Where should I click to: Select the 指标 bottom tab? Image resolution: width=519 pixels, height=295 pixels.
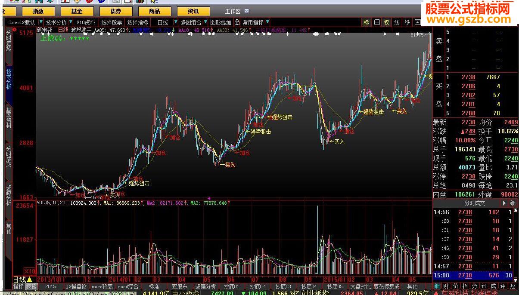click(19, 286)
